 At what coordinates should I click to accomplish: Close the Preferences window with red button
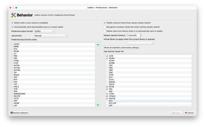[x=10, y=8]
